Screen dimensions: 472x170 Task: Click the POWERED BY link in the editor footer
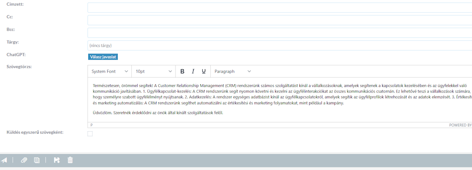coord(460,125)
